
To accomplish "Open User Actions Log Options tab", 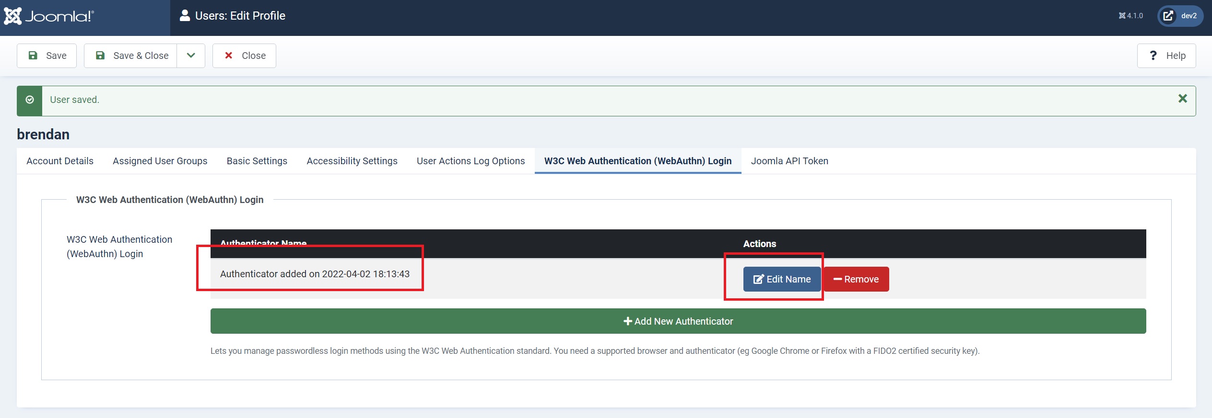I will click(471, 161).
